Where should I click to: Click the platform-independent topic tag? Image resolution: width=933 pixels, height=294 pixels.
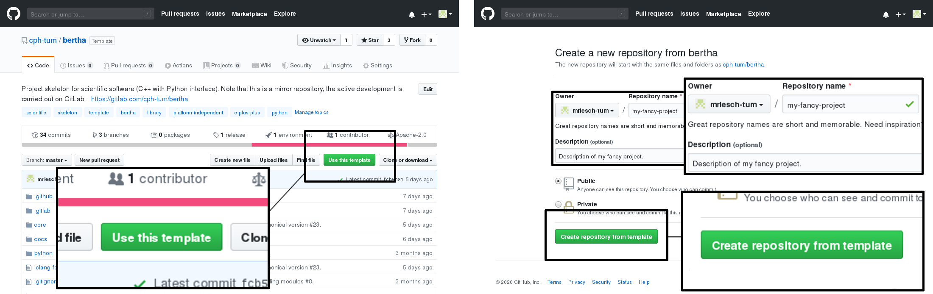(x=198, y=113)
